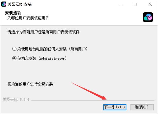Click the separator line beside the version label

[x=93, y=100]
